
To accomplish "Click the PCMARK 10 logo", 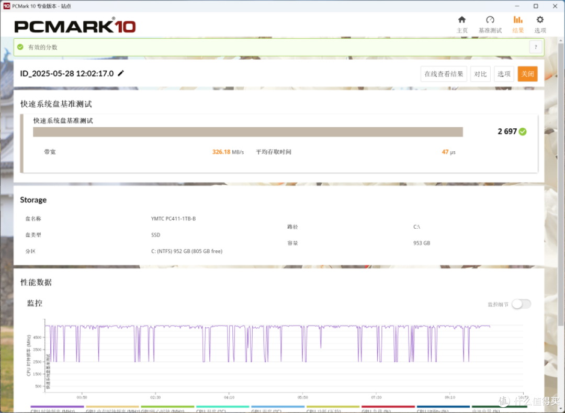I will [75, 26].
